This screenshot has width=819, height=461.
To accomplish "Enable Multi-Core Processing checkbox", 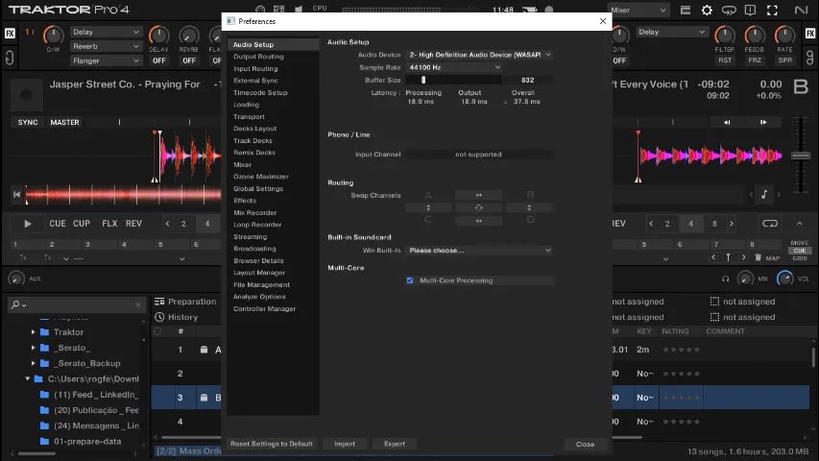I will [410, 280].
